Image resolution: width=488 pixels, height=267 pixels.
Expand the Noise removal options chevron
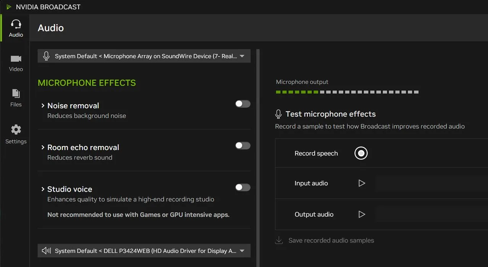pyautogui.click(x=43, y=106)
